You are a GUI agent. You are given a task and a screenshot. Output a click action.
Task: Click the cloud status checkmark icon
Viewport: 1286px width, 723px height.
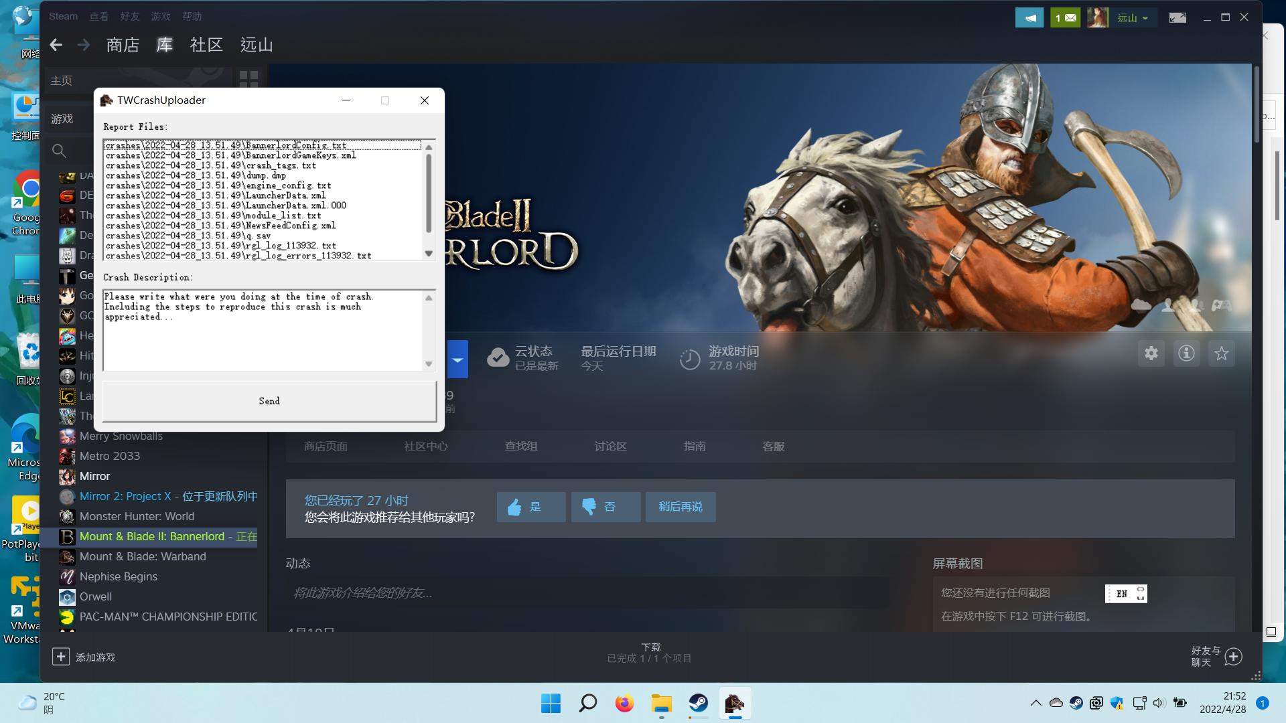tap(498, 358)
